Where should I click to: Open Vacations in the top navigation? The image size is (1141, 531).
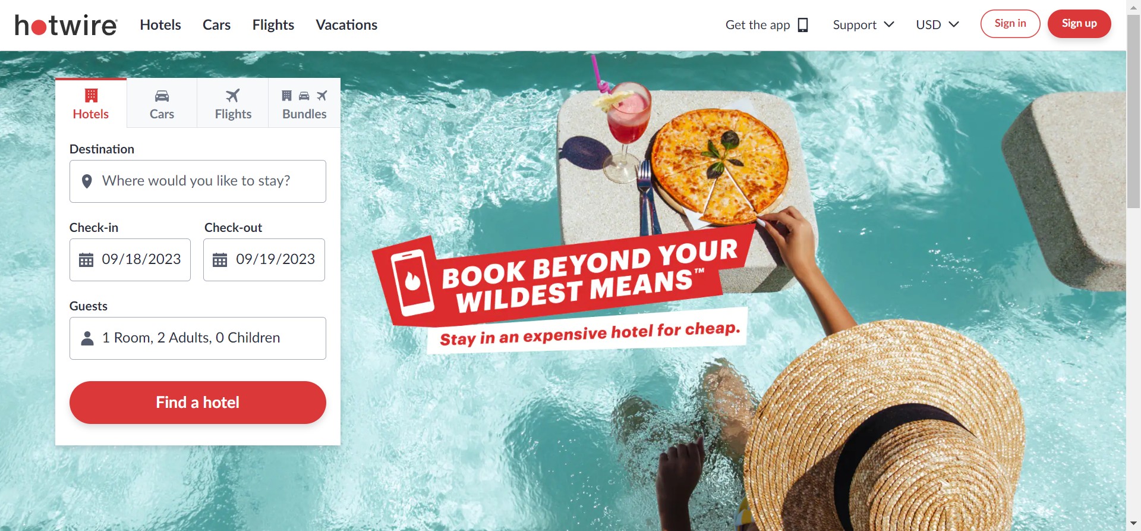(x=346, y=25)
